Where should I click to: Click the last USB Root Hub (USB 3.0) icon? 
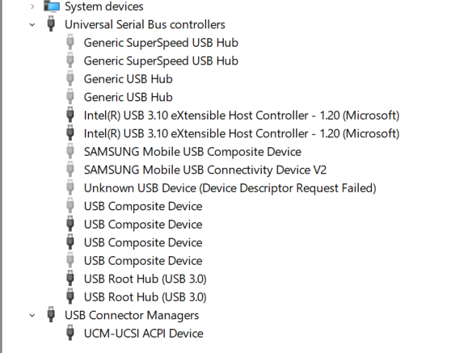pyautogui.click(x=70, y=296)
